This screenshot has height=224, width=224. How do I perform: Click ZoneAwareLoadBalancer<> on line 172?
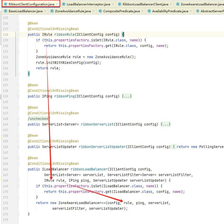pos(82,203)
